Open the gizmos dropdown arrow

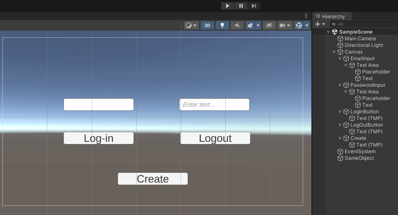tap(307, 25)
